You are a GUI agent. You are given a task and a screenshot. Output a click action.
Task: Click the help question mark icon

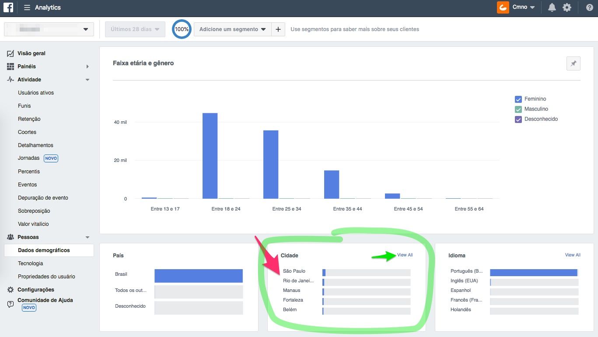coord(589,7)
